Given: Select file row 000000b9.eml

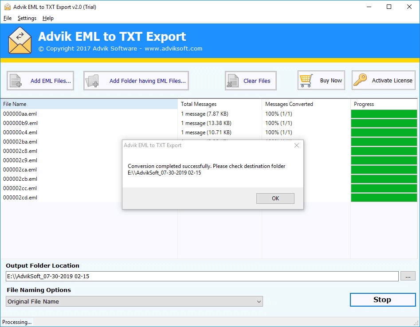Looking at the screenshot, I should point(20,123).
